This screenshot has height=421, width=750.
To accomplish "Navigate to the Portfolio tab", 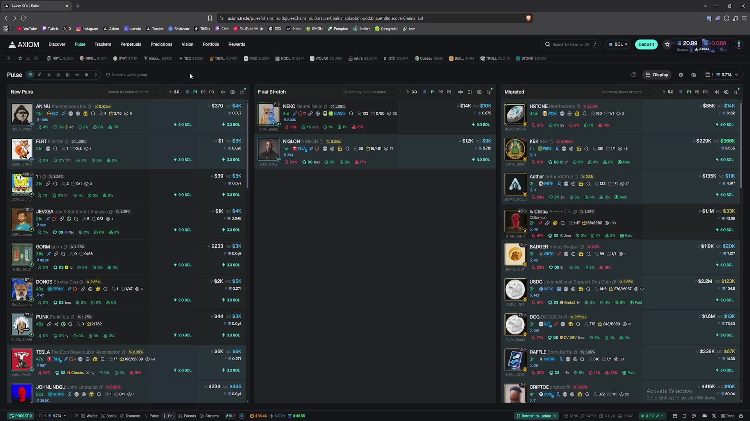I will [211, 44].
